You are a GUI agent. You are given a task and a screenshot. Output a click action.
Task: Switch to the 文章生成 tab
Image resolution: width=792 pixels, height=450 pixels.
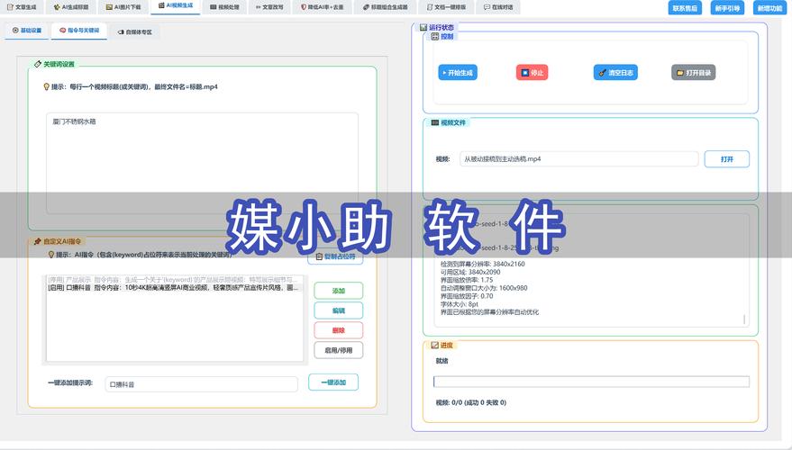tap(23, 6)
